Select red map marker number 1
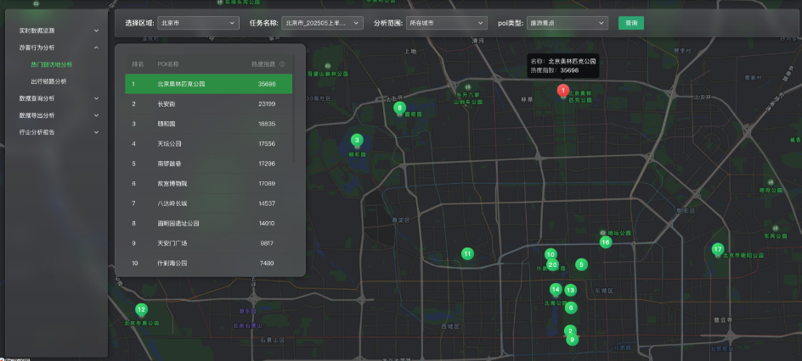802x361 pixels. (x=562, y=91)
